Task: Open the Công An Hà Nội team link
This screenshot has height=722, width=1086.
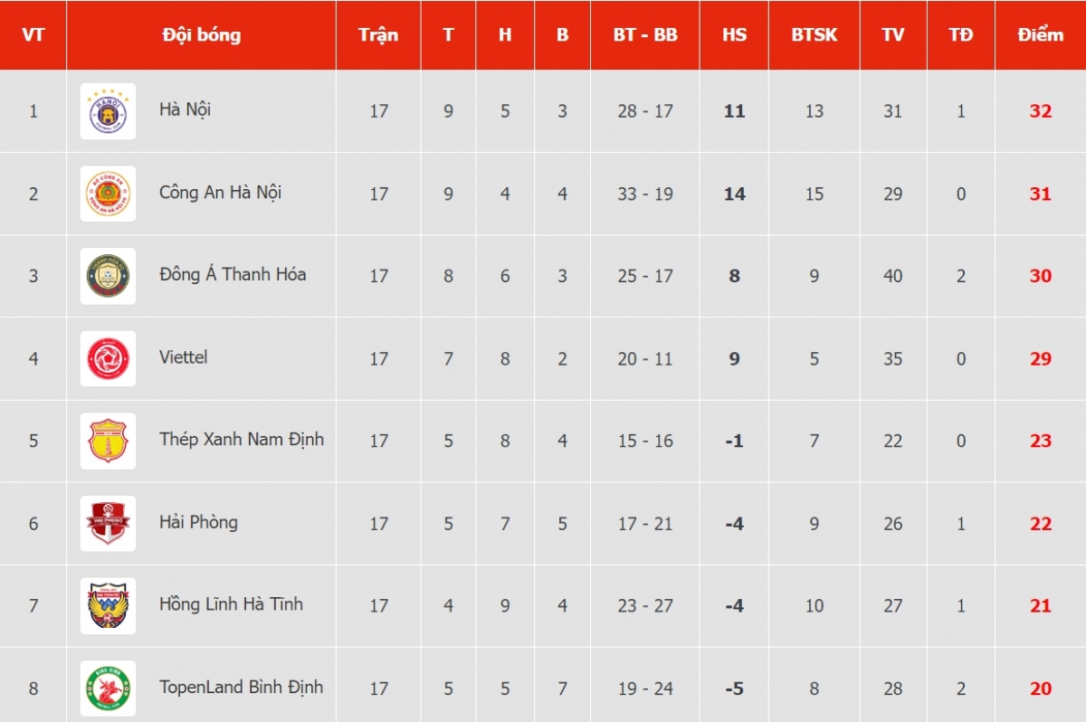Action: coord(220,192)
